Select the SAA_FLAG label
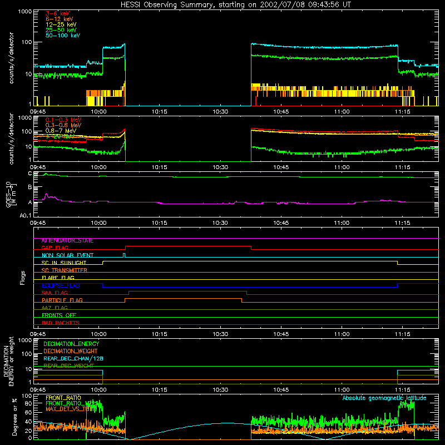The image size is (445, 445). point(55,293)
